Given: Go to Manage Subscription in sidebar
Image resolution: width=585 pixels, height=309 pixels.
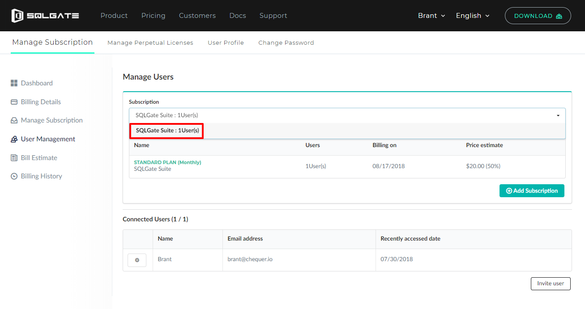Looking at the screenshot, I should click(47, 120).
